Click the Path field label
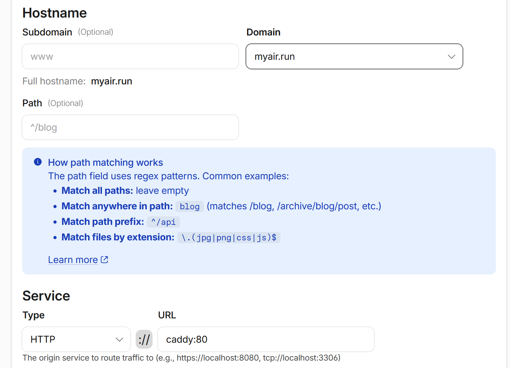 pos(32,103)
